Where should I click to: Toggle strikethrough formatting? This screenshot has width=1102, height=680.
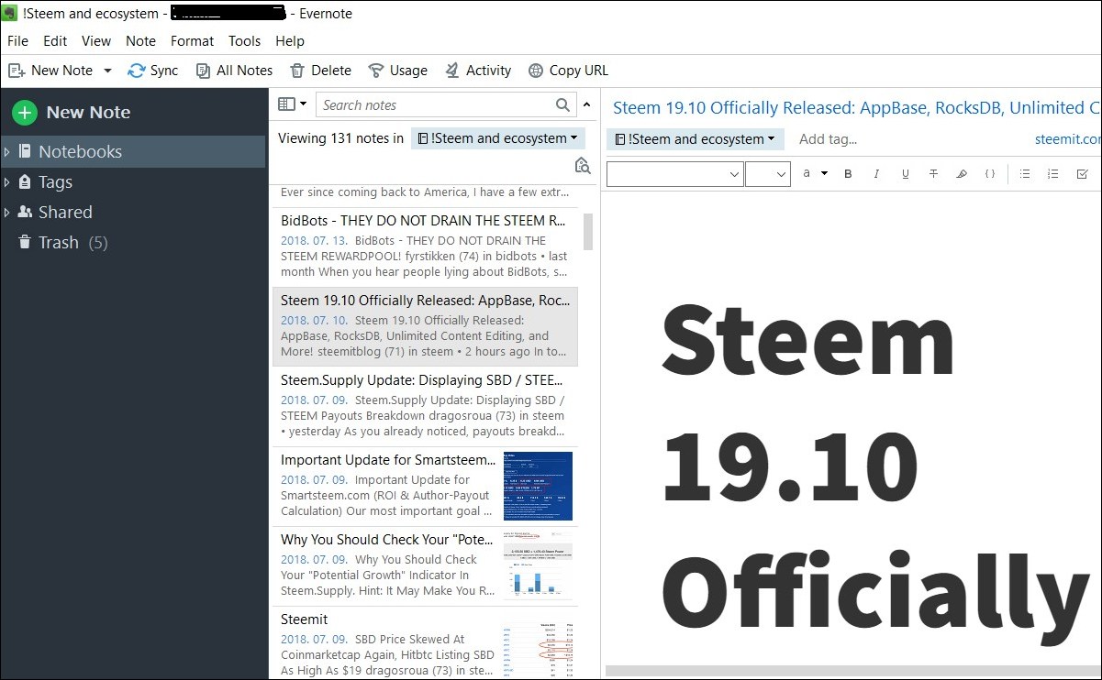(933, 173)
